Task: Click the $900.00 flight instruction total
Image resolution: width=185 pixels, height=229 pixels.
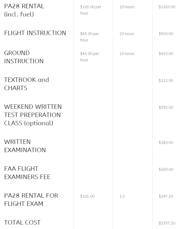Action: (x=166, y=34)
